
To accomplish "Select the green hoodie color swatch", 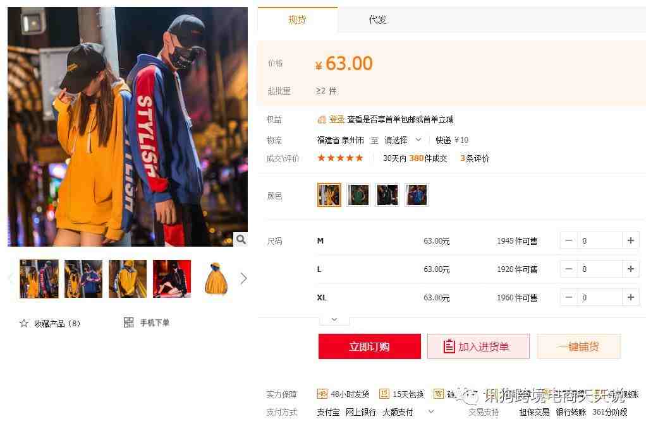I will (358, 195).
